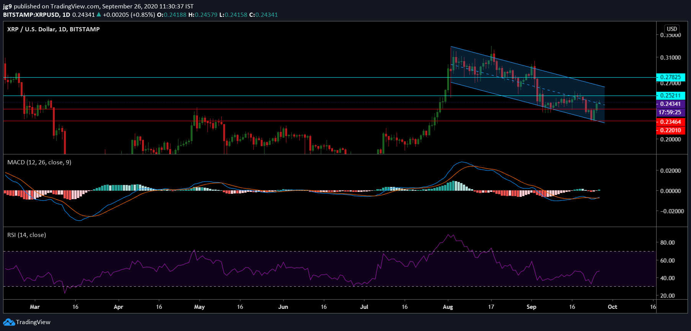
Task: Click the MACD (12, 26, close, 9) indicator label
Action: click(39, 162)
